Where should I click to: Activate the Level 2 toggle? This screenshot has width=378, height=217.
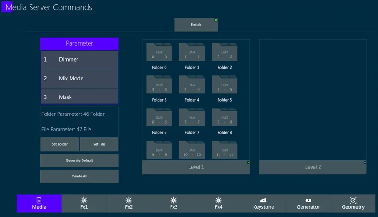313,167
